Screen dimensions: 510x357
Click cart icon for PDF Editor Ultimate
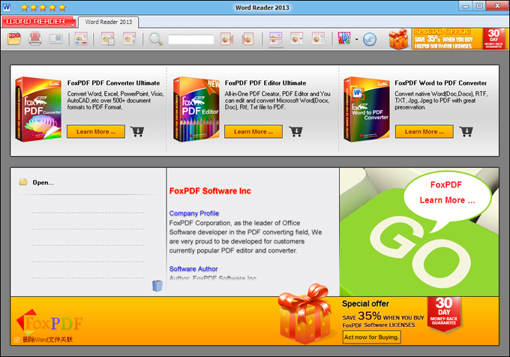[x=295, y=132]
